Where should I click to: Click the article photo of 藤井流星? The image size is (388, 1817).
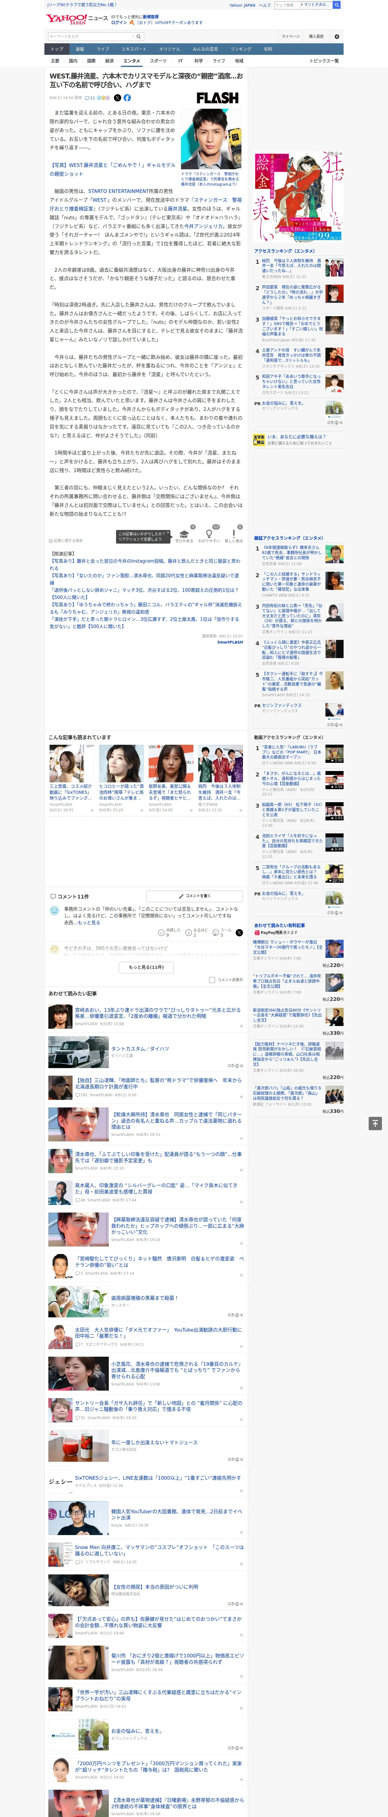click(211, 138)
